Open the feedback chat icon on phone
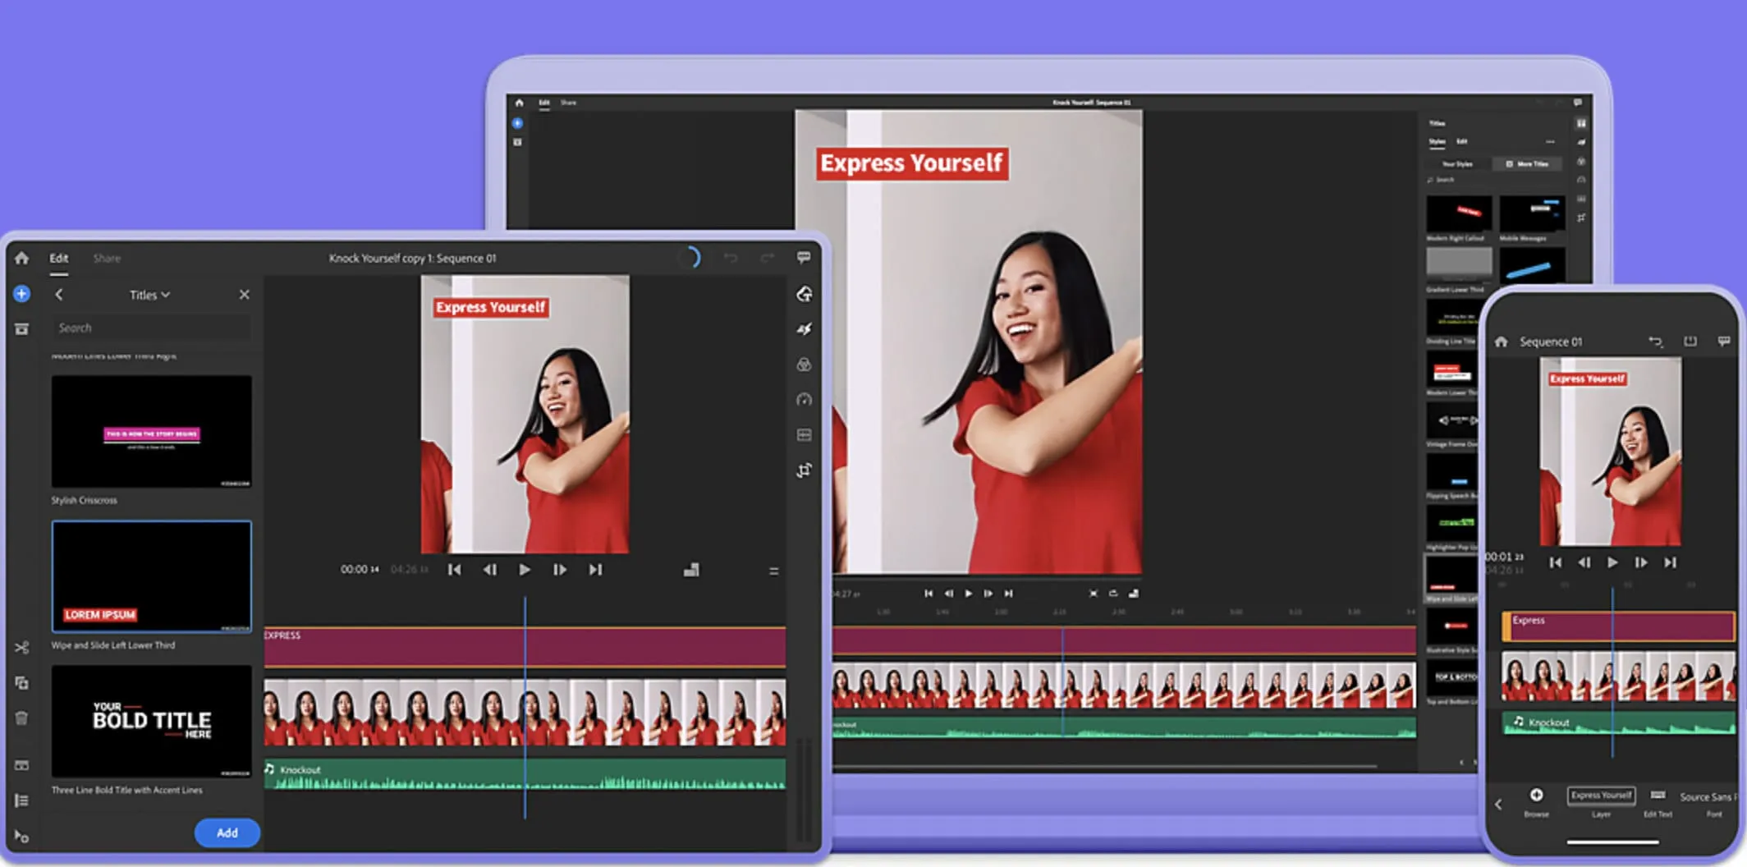 1723,341
